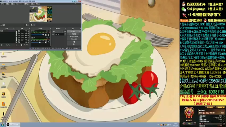This screenshot has width=226, height=127.
Task: Click the OBS preview canvas thumbnail
Action: click(41, 14)
